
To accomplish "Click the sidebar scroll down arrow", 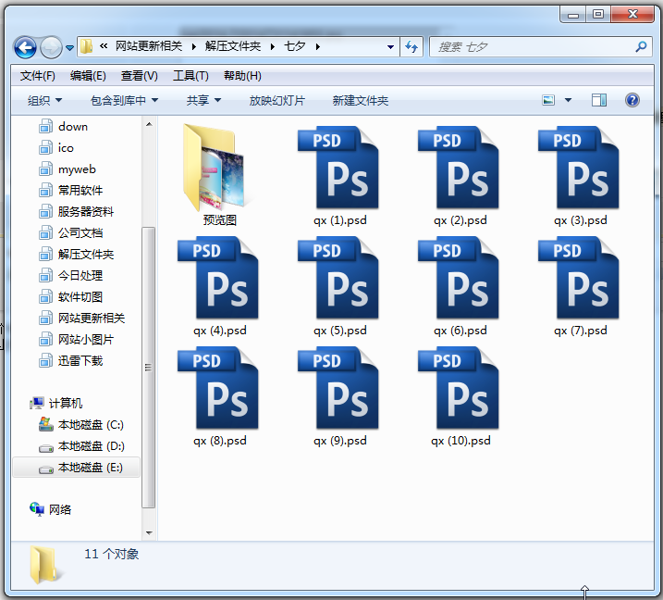I will point(149,533).
